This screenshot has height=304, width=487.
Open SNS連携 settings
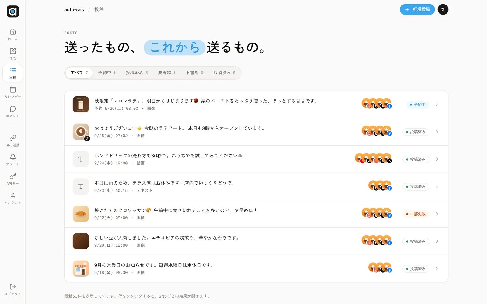tap(13, 140)
